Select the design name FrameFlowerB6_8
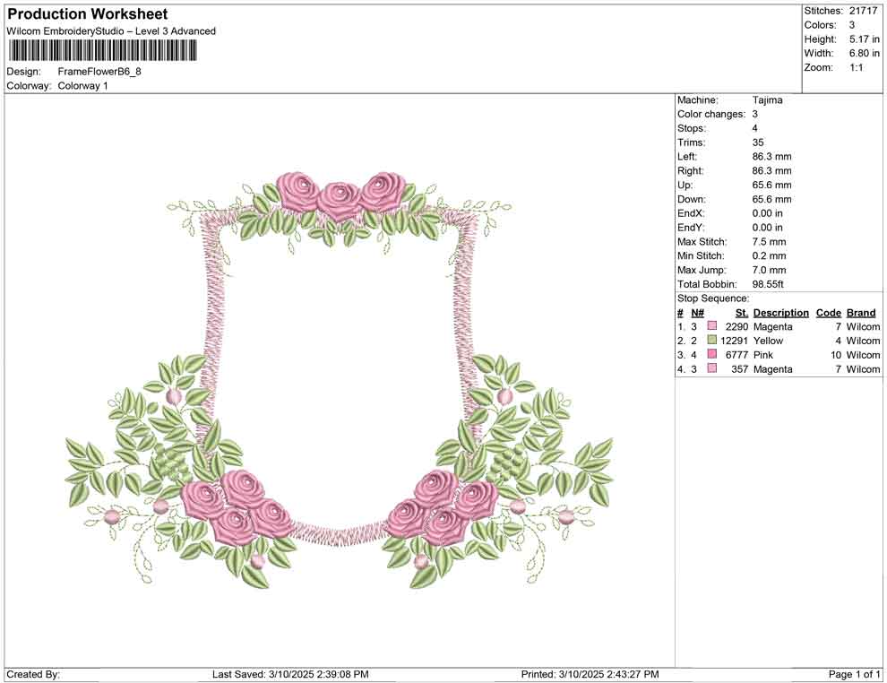Viewport: 887px width, 683px height. 99,72
